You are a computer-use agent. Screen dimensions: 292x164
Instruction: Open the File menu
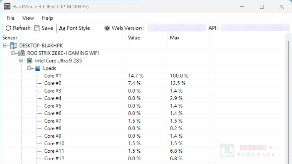(x=10, y=18)
